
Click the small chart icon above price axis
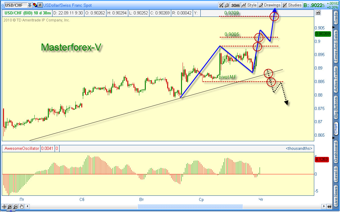318,13
